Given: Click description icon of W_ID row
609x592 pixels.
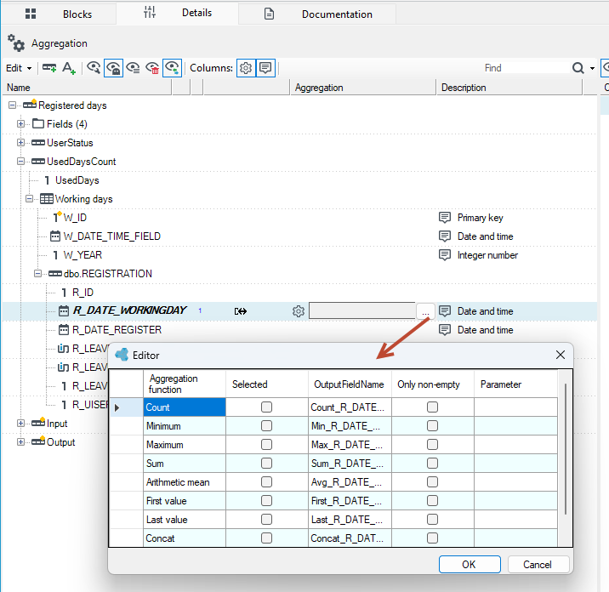Looking at the screenshot, I should pyautogui.click(x=445, y=218).
